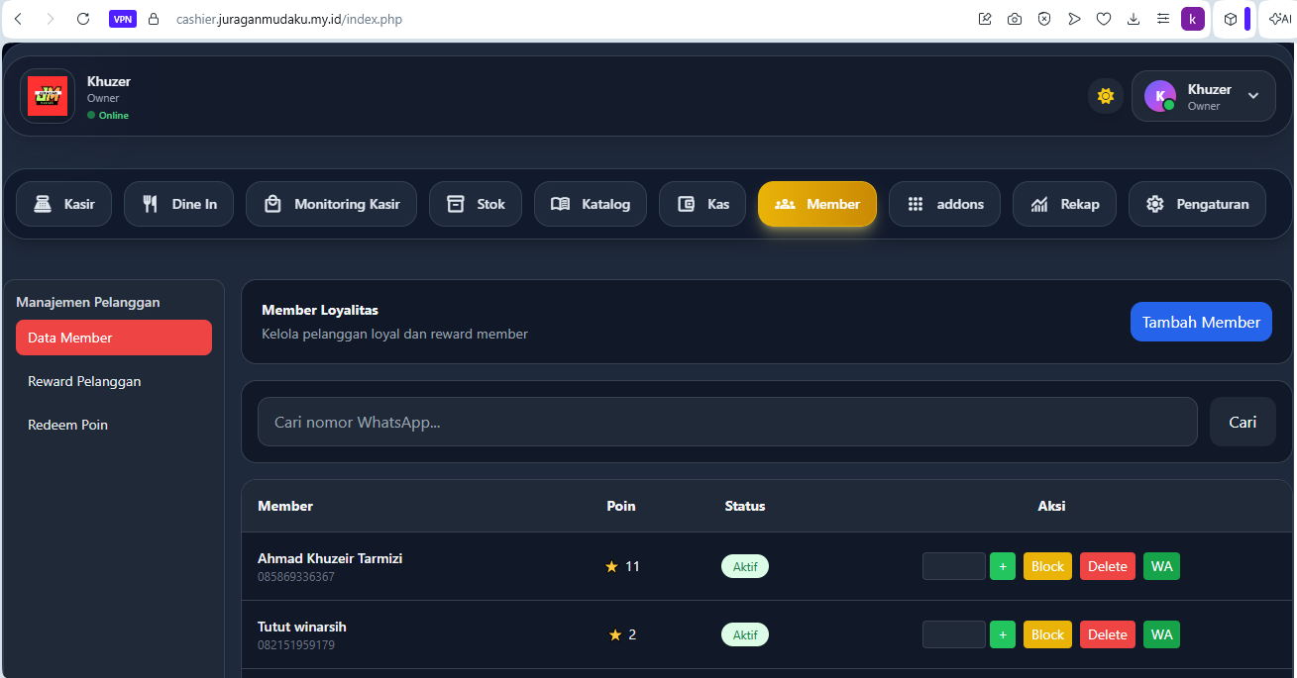Click the purple 'k' profile icon in browser
Image resolution: width=1297 pixels, height=678 pixels.
pos(1193,19)
